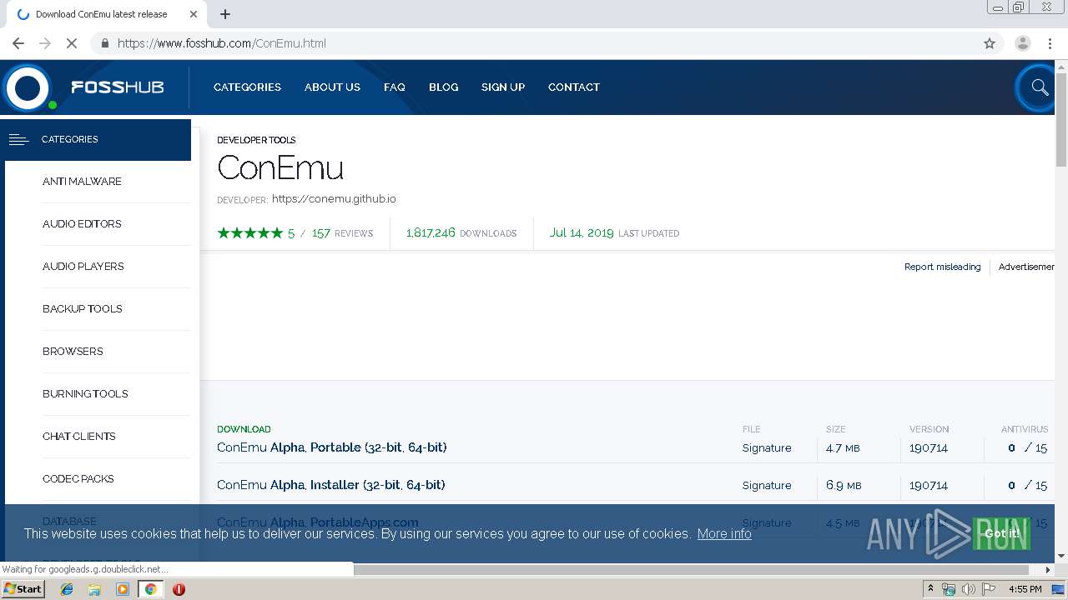Screen dimensions: 1068x600
Task: Open the DEVELOPER TOOLS breadcrumb
Action: tap(256, 140)
